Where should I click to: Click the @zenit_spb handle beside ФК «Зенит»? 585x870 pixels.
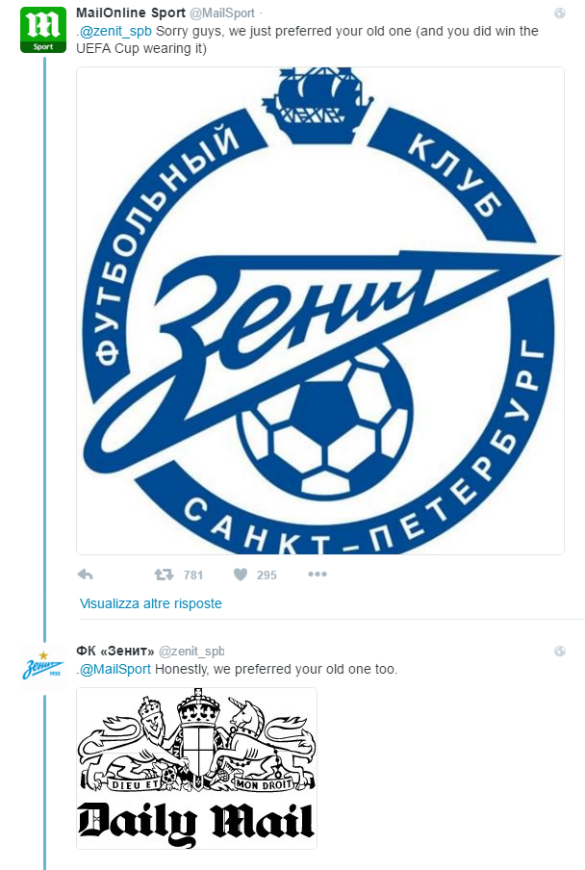tap(191, 651)
